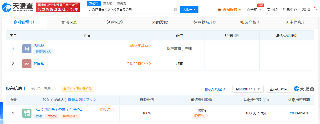Switch to the 查公司 search tab
The image size is (320, 124).
pyautogui.click(x=94, y=3)
